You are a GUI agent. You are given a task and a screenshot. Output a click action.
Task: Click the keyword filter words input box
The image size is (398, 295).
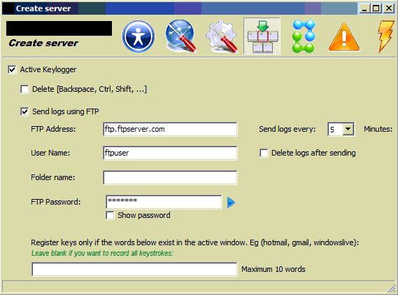coord(134,269)
